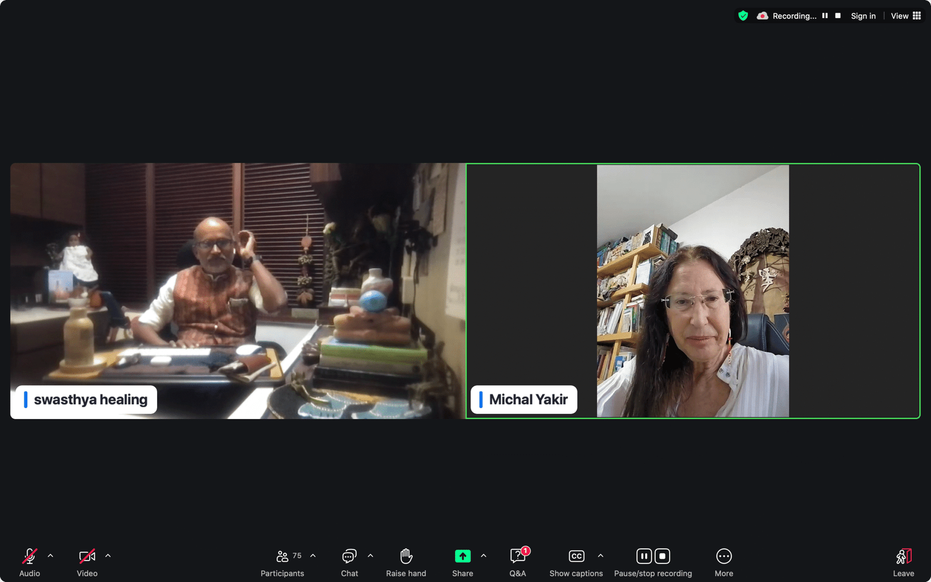Start video with the camera icon
This screenshot has width=931, height=582.
point(87,556)
